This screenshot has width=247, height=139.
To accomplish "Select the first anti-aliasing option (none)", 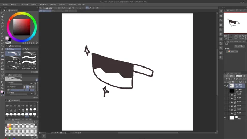I will click(24, 87).
